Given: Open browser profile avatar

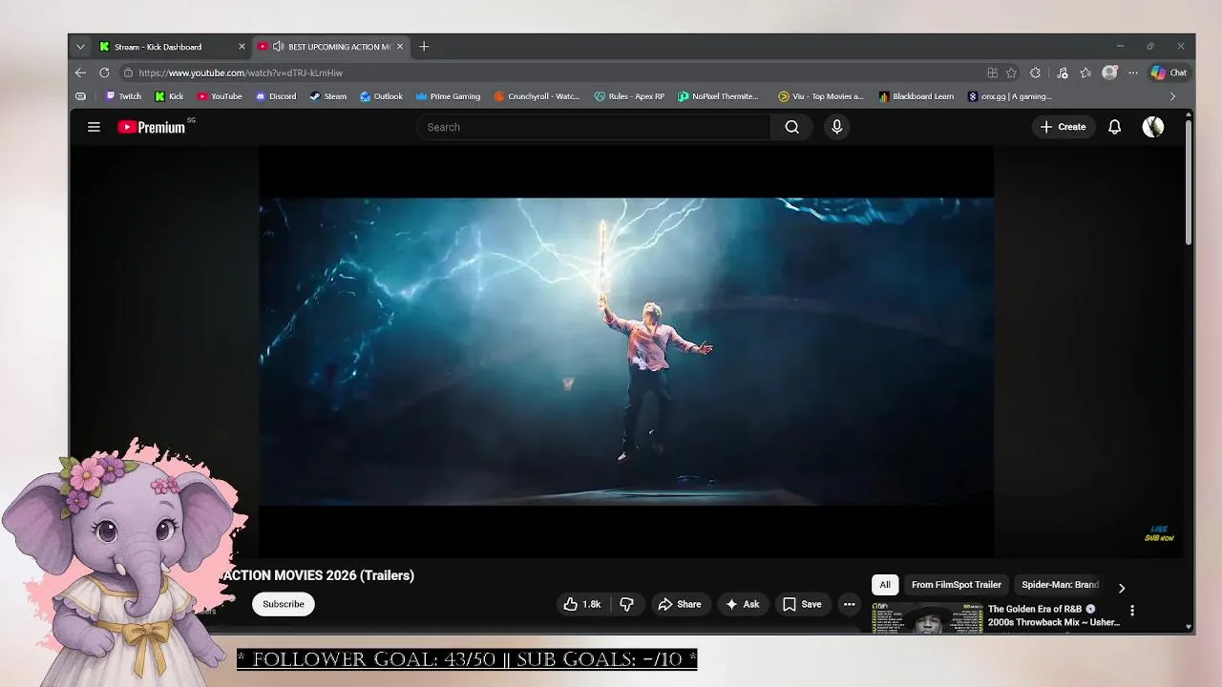Looking at the screenshot, I should 1109,73.
